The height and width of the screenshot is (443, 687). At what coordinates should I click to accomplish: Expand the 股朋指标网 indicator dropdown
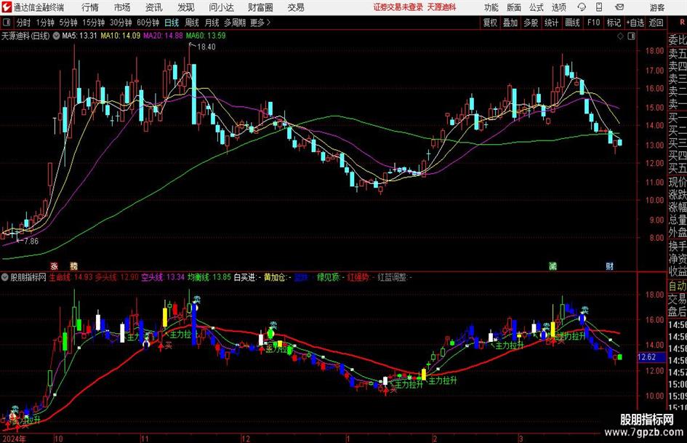pyautogui.click(x=5, y=277)
